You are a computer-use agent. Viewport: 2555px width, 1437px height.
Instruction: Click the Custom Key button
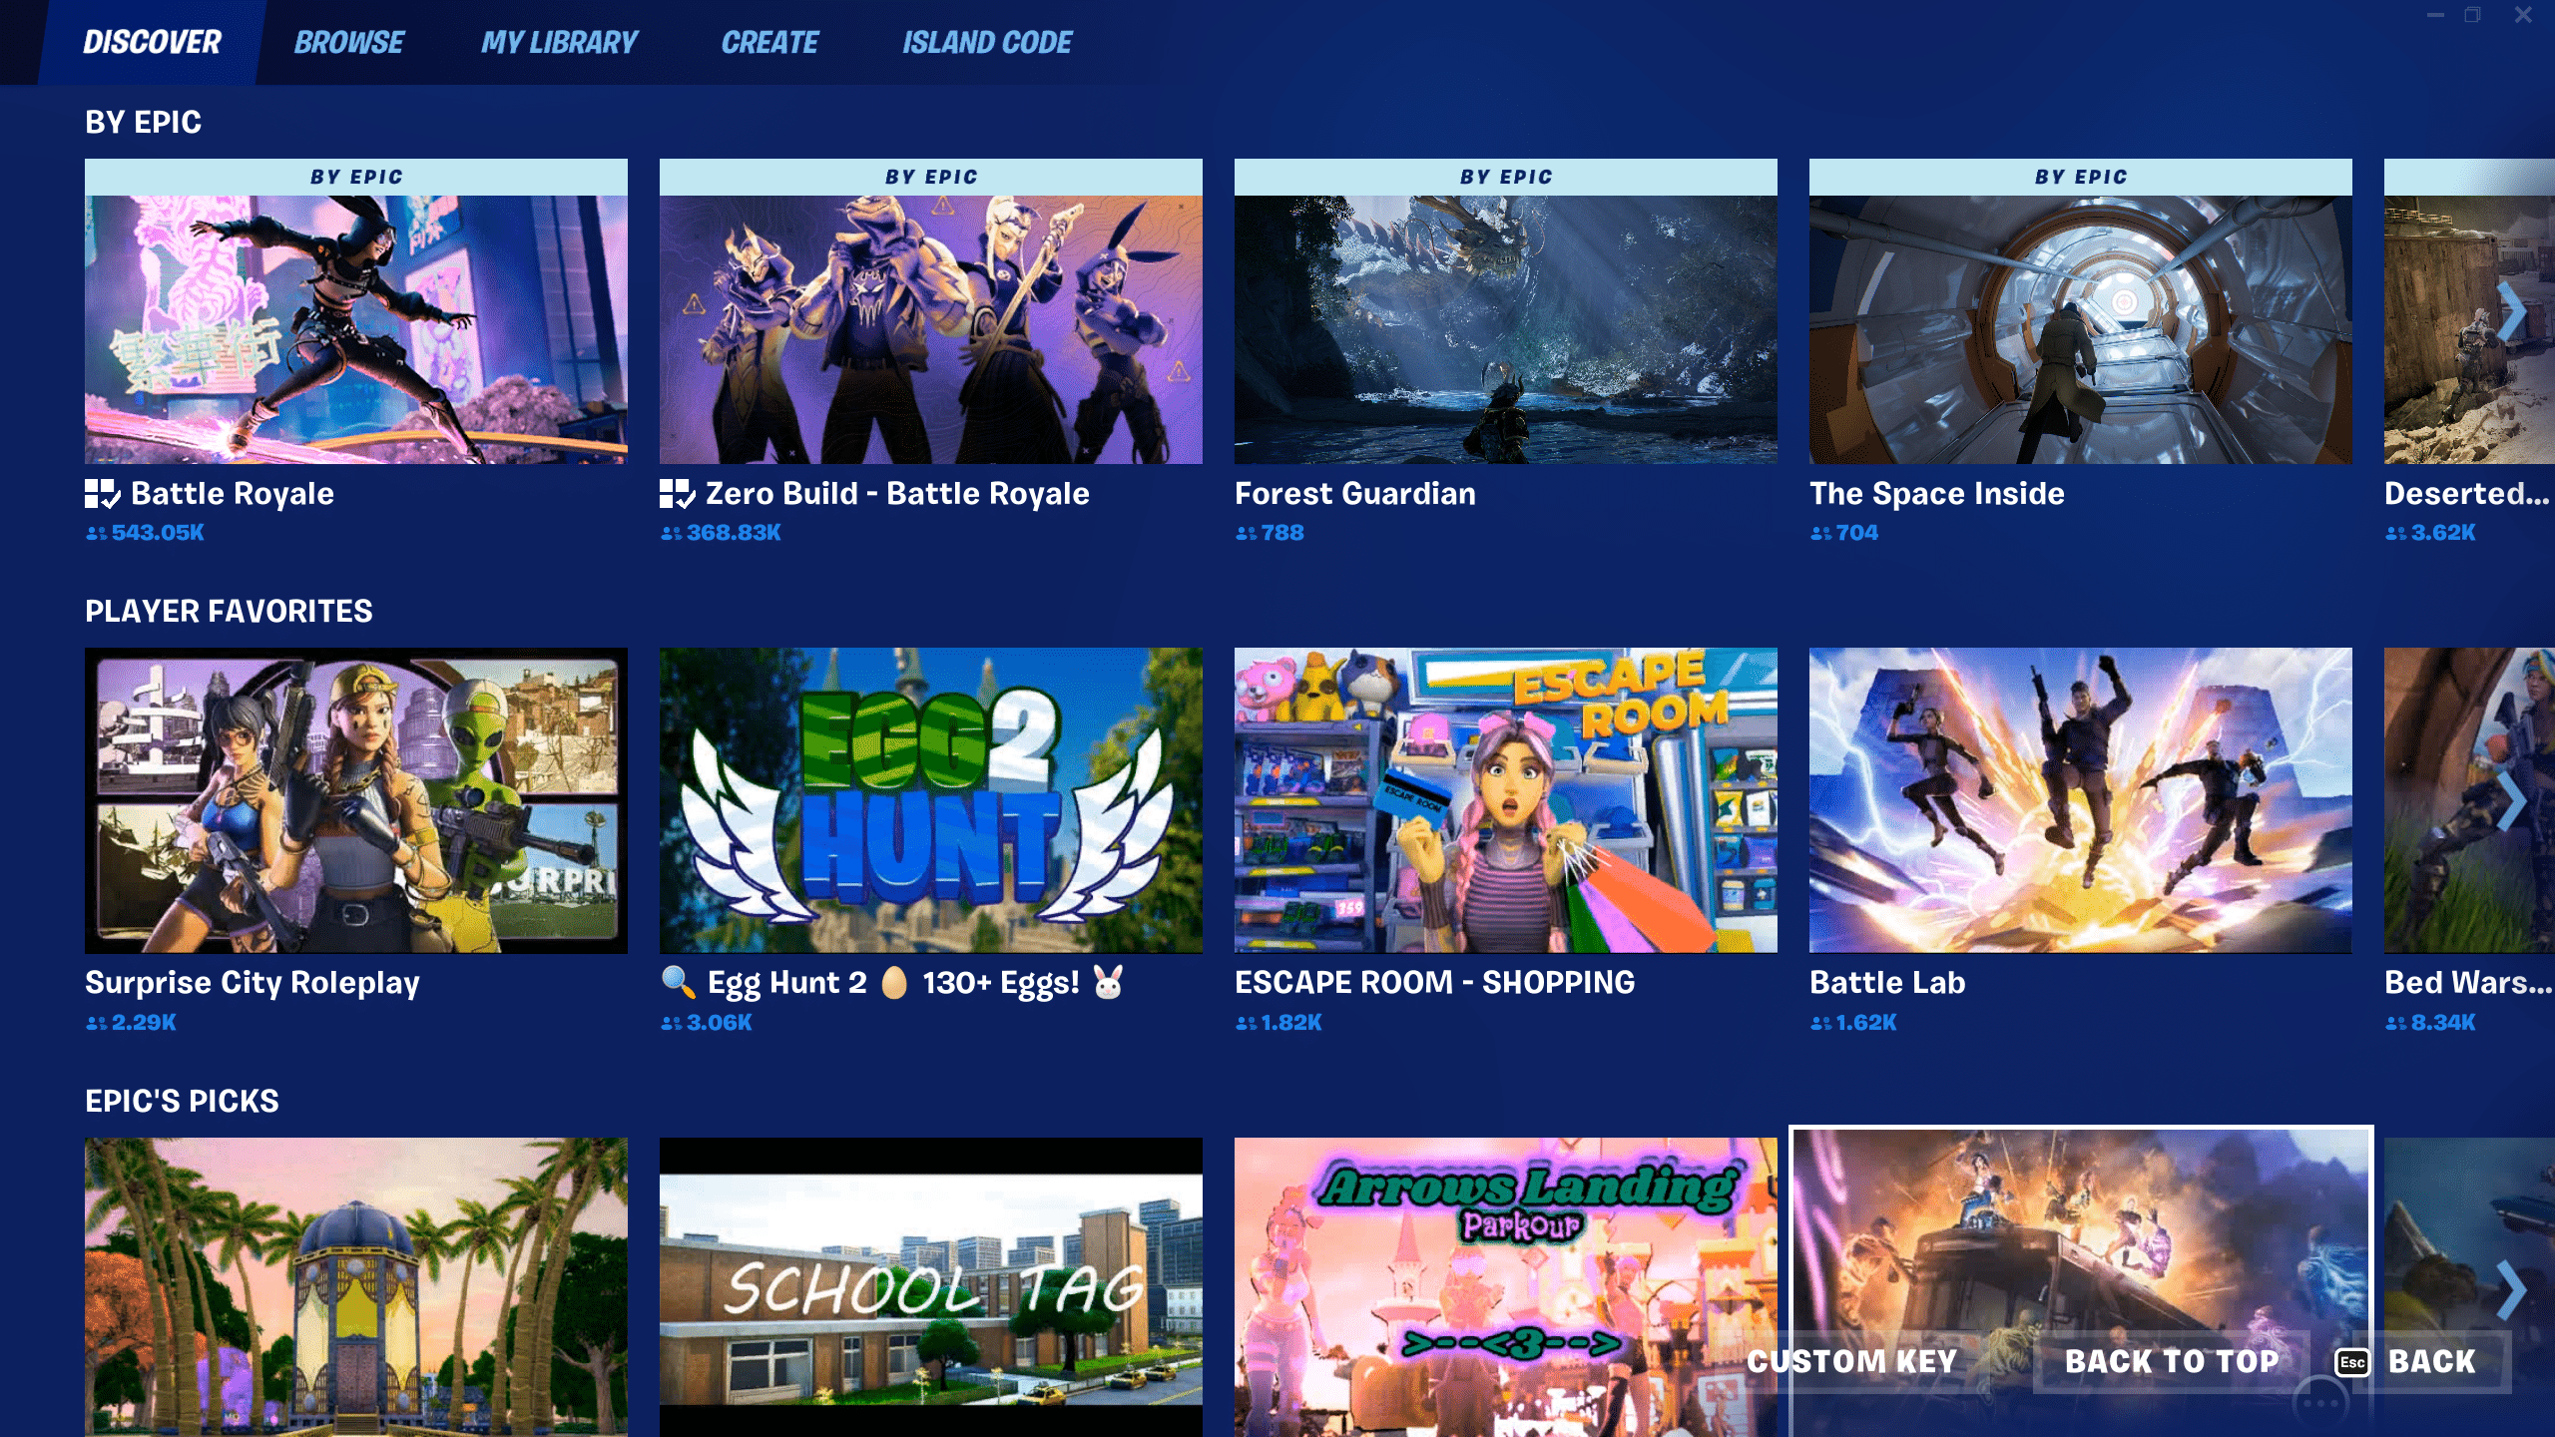(1852, 1361)
